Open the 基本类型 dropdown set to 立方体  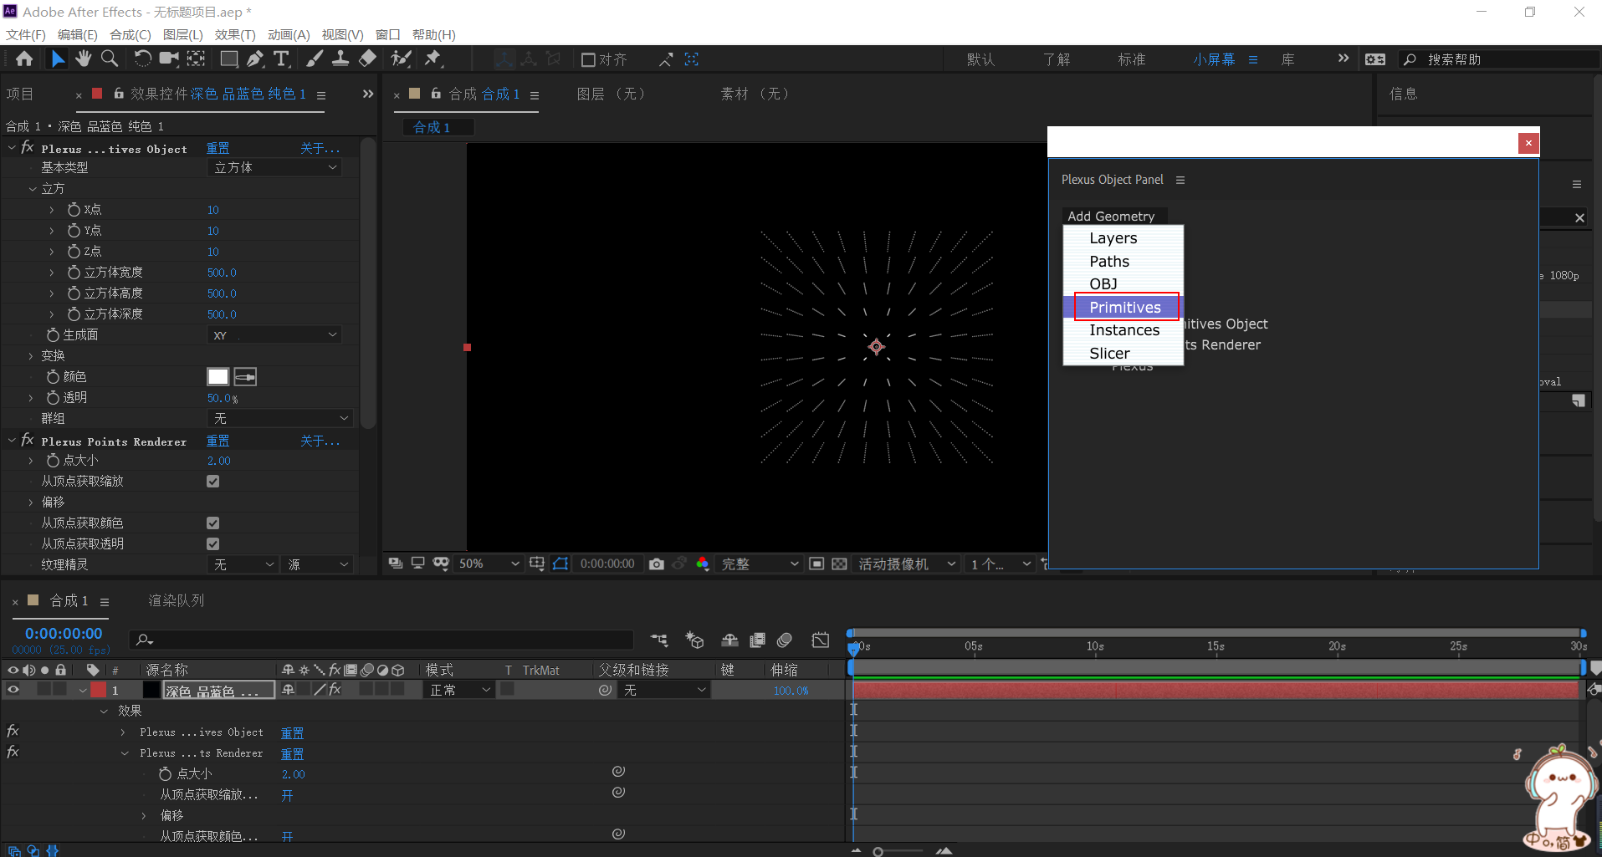click(274, 166)
